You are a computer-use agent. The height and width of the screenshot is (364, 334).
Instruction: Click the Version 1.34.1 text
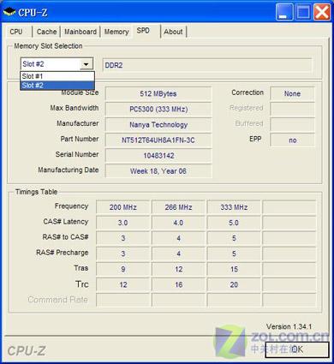pos(289,326)
